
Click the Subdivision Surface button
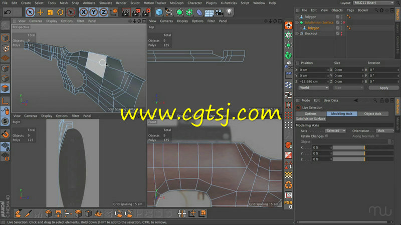pos(310,119)
